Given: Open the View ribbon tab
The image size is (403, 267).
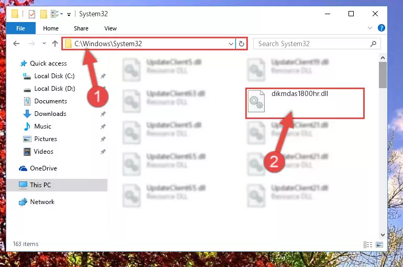Looking at the screenshot, I should [x=111, y=28].
